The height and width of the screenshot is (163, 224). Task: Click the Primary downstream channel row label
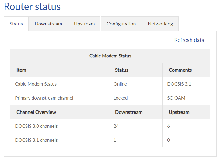44,98
